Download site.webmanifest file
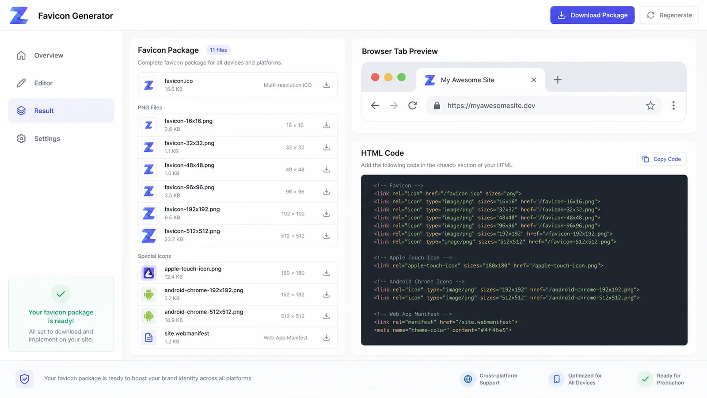 327,338
